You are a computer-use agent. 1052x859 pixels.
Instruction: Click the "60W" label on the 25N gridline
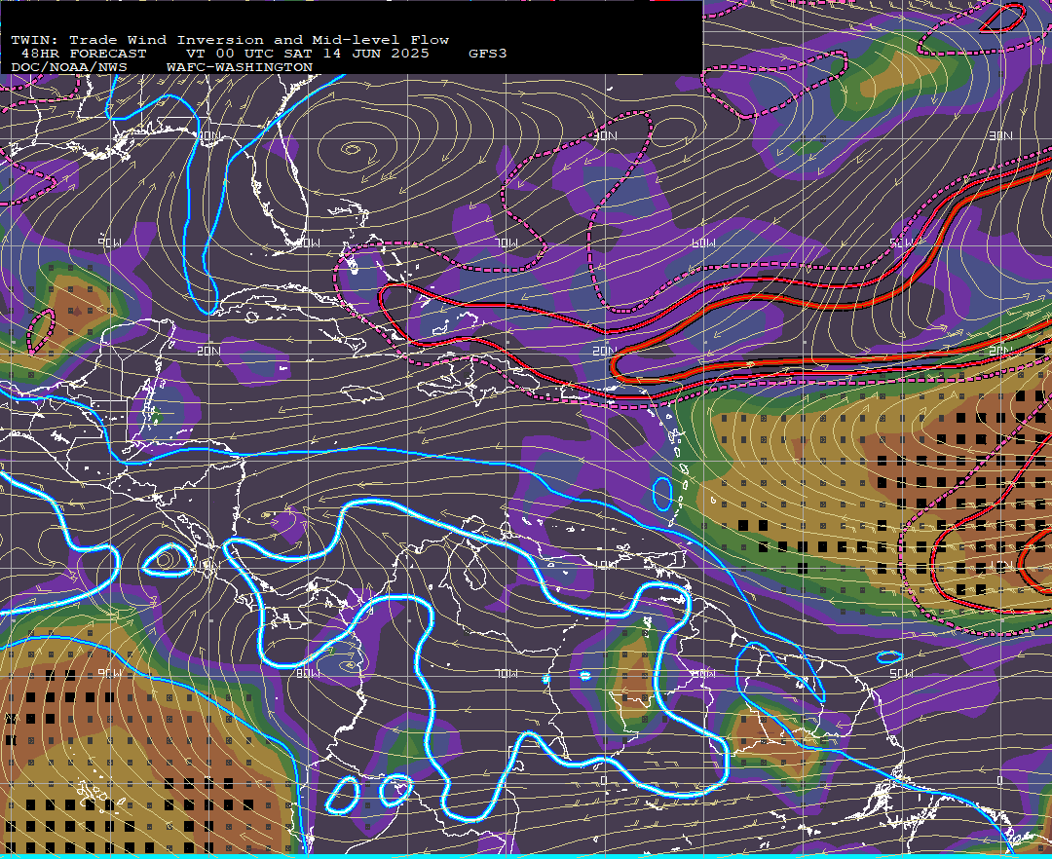[x=704, y=243]
